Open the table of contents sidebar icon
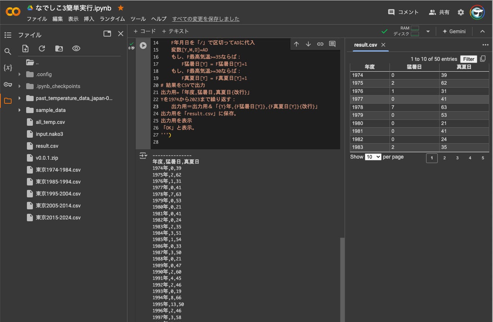 8,35
